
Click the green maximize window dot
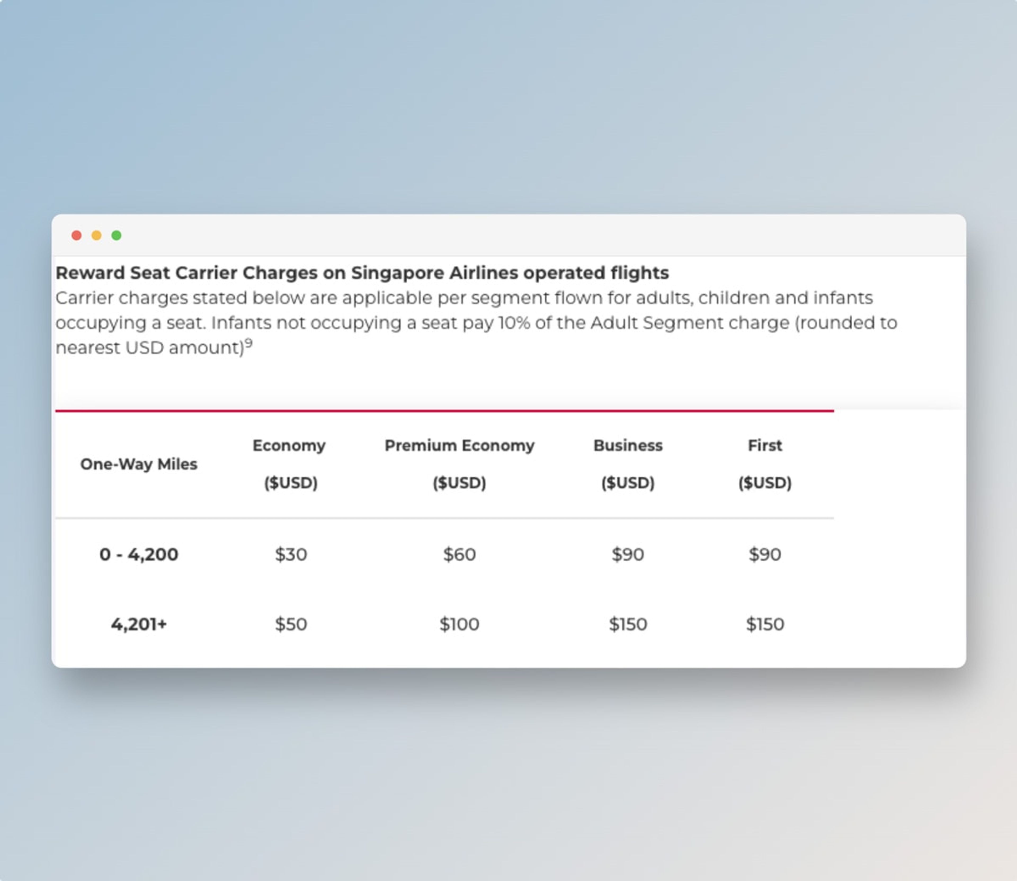(117, 236)
